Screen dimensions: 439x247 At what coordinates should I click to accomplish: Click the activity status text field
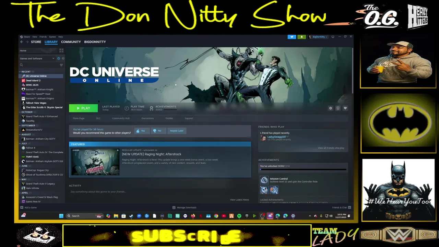tap(160, 192)
